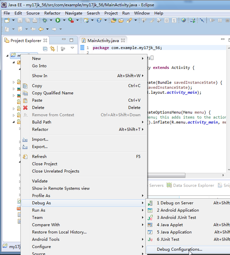Click the Save disk icon in toolbar
Screen dimensions: 230x255
[x=20, y=20]
